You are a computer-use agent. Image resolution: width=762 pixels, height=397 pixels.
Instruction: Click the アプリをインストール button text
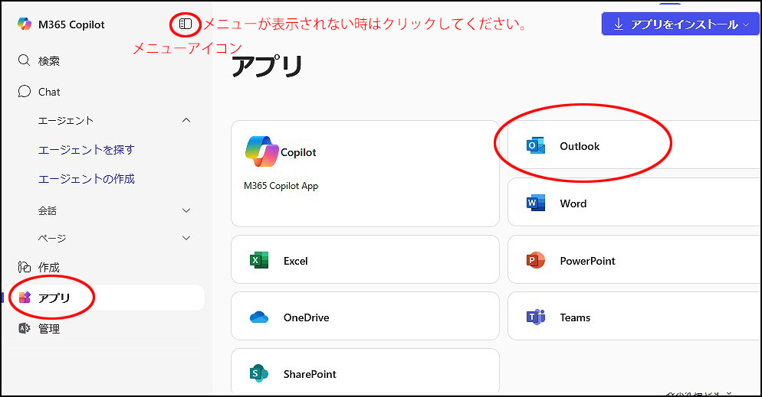(x=685, y=24)
